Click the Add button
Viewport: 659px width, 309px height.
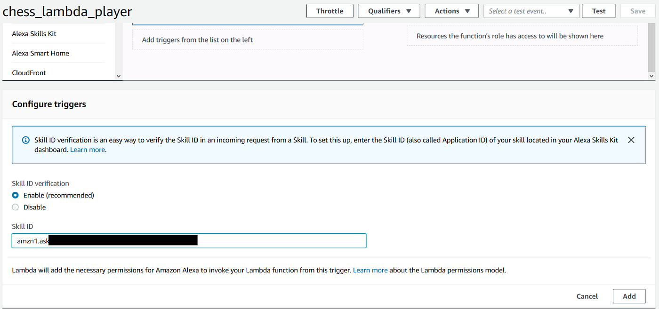[629, 296]
